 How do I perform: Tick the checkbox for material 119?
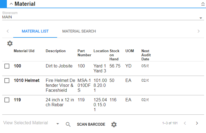[7, 100]
